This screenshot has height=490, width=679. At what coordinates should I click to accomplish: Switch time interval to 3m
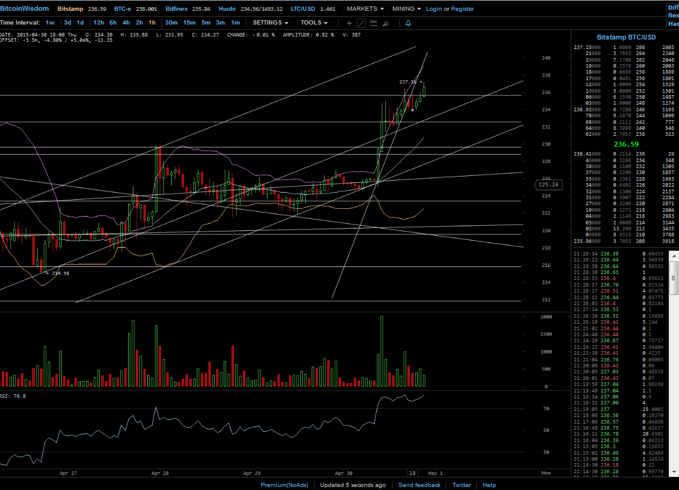coord(220,23)
